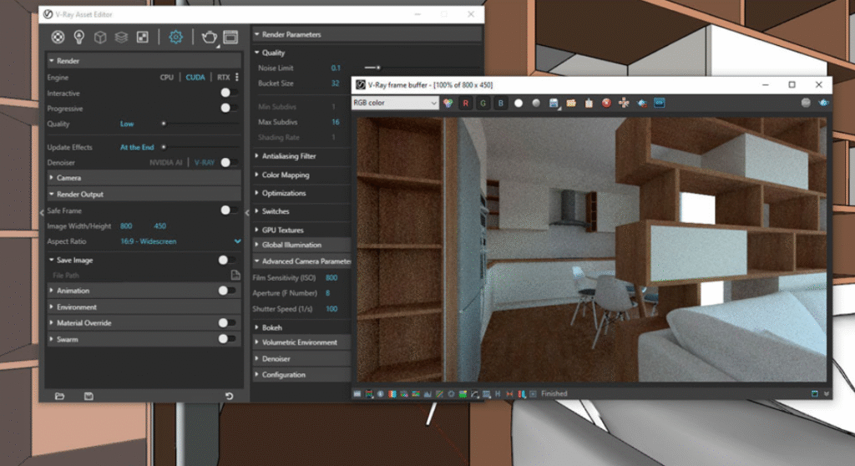Edit Bucket Size value 32
855x466 pixels.
coord(336,84)
